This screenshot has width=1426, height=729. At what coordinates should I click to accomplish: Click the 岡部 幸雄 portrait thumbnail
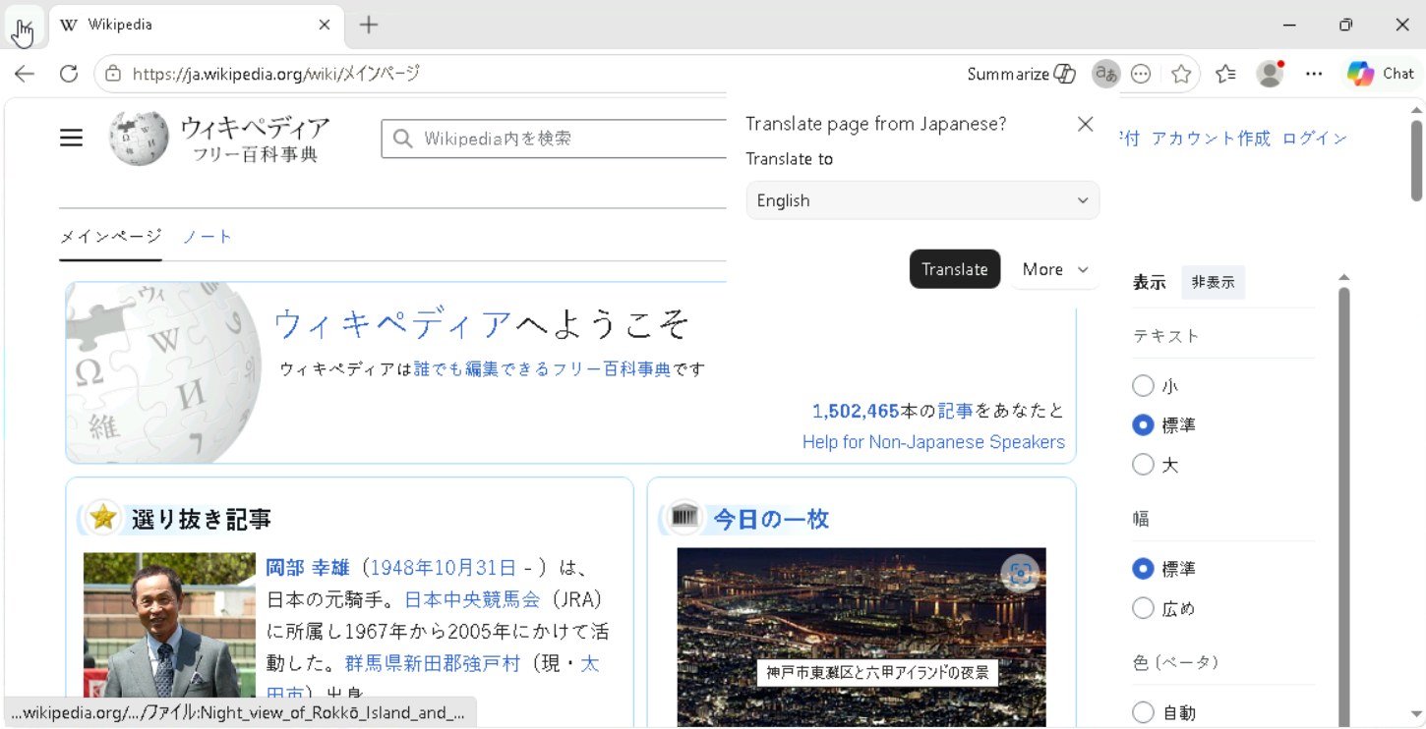pos(169,626)
